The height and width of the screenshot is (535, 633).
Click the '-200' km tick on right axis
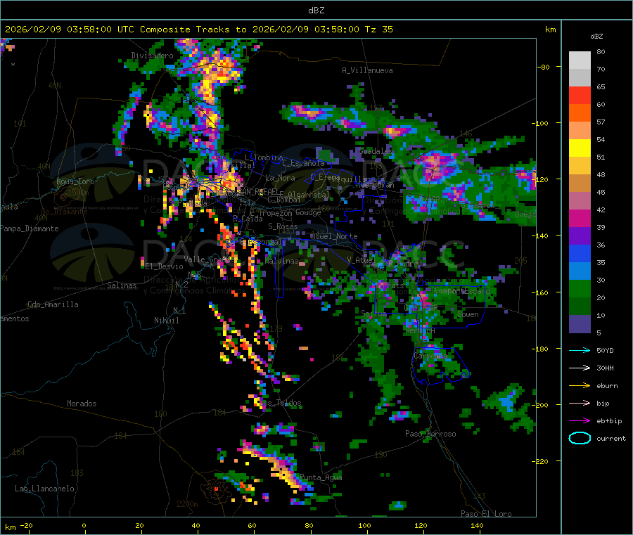pyautogui.click(x=542, y=405)
